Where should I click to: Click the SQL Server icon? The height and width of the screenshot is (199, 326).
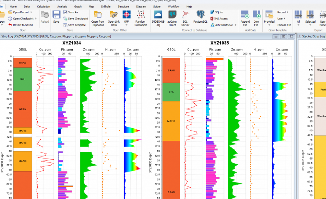[185, 15]
